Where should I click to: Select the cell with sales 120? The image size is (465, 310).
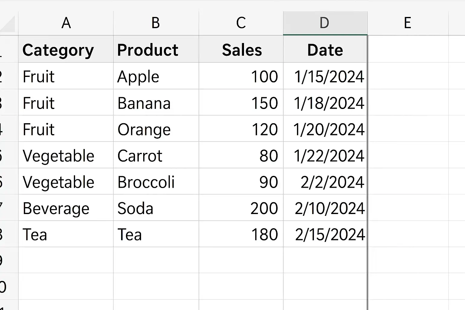[x=241, y=129]
